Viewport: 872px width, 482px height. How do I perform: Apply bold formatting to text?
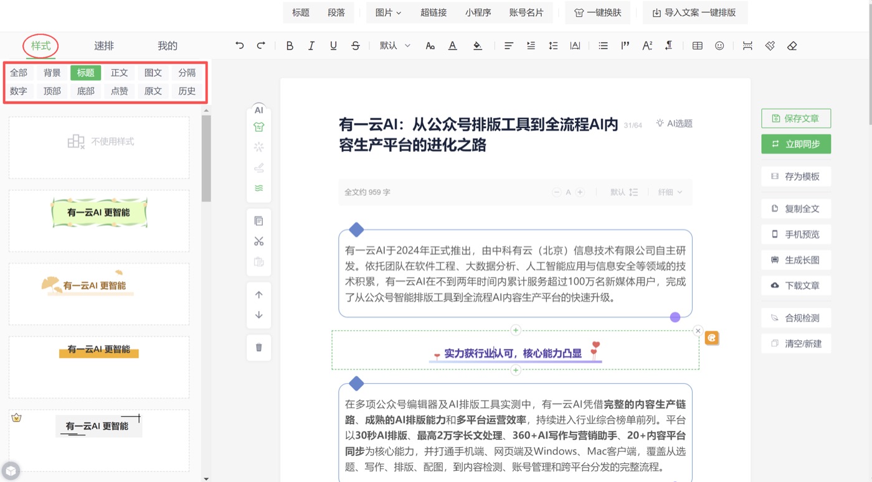(290, 45)
